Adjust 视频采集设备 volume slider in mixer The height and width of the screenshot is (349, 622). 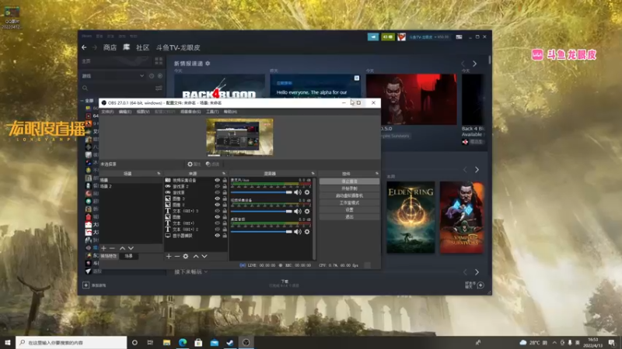click(x=261, y=211)
